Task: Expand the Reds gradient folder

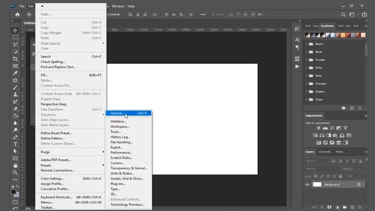Action: (306, 76)
